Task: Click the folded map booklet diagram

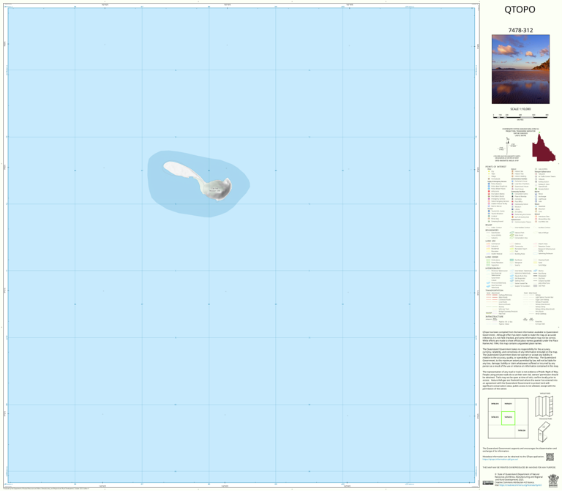Action: click(x=544, y=432)
